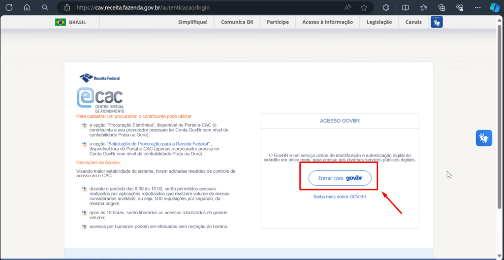
Task: Select Acesso à informação in top navigation
Action: pyautogui.click(x=327, y=22)
